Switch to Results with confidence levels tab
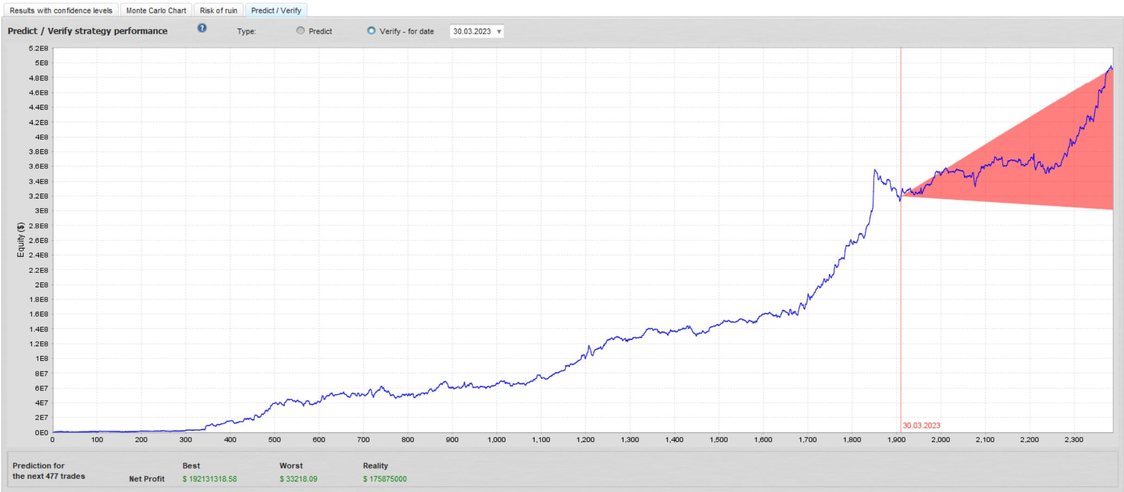Image resolution: width=1124 pixels, height=492 pixels. [x=61, y=10]
